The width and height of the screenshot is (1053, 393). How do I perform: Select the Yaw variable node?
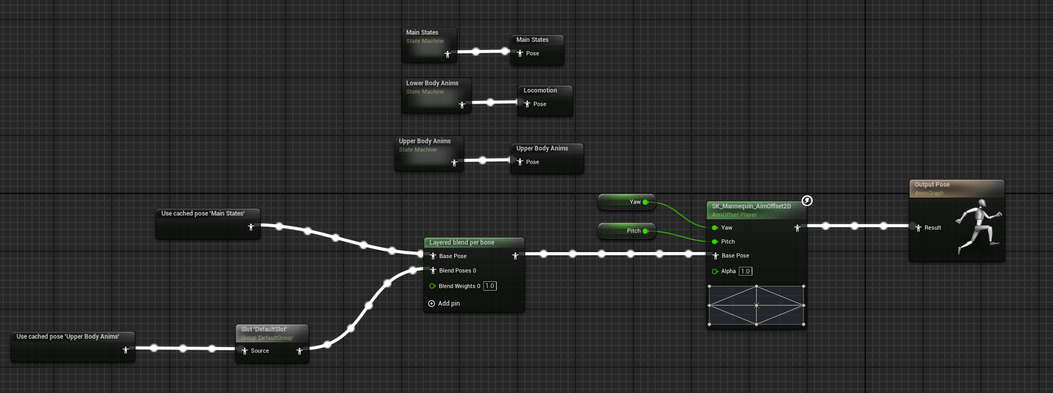point(626,202)
